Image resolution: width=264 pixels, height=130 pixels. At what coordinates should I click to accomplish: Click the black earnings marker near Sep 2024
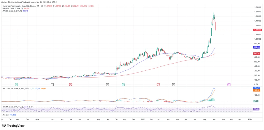point(107,85)
